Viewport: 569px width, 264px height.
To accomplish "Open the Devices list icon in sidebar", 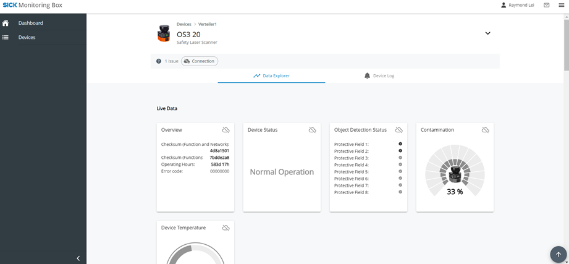I will click(6, 37).
